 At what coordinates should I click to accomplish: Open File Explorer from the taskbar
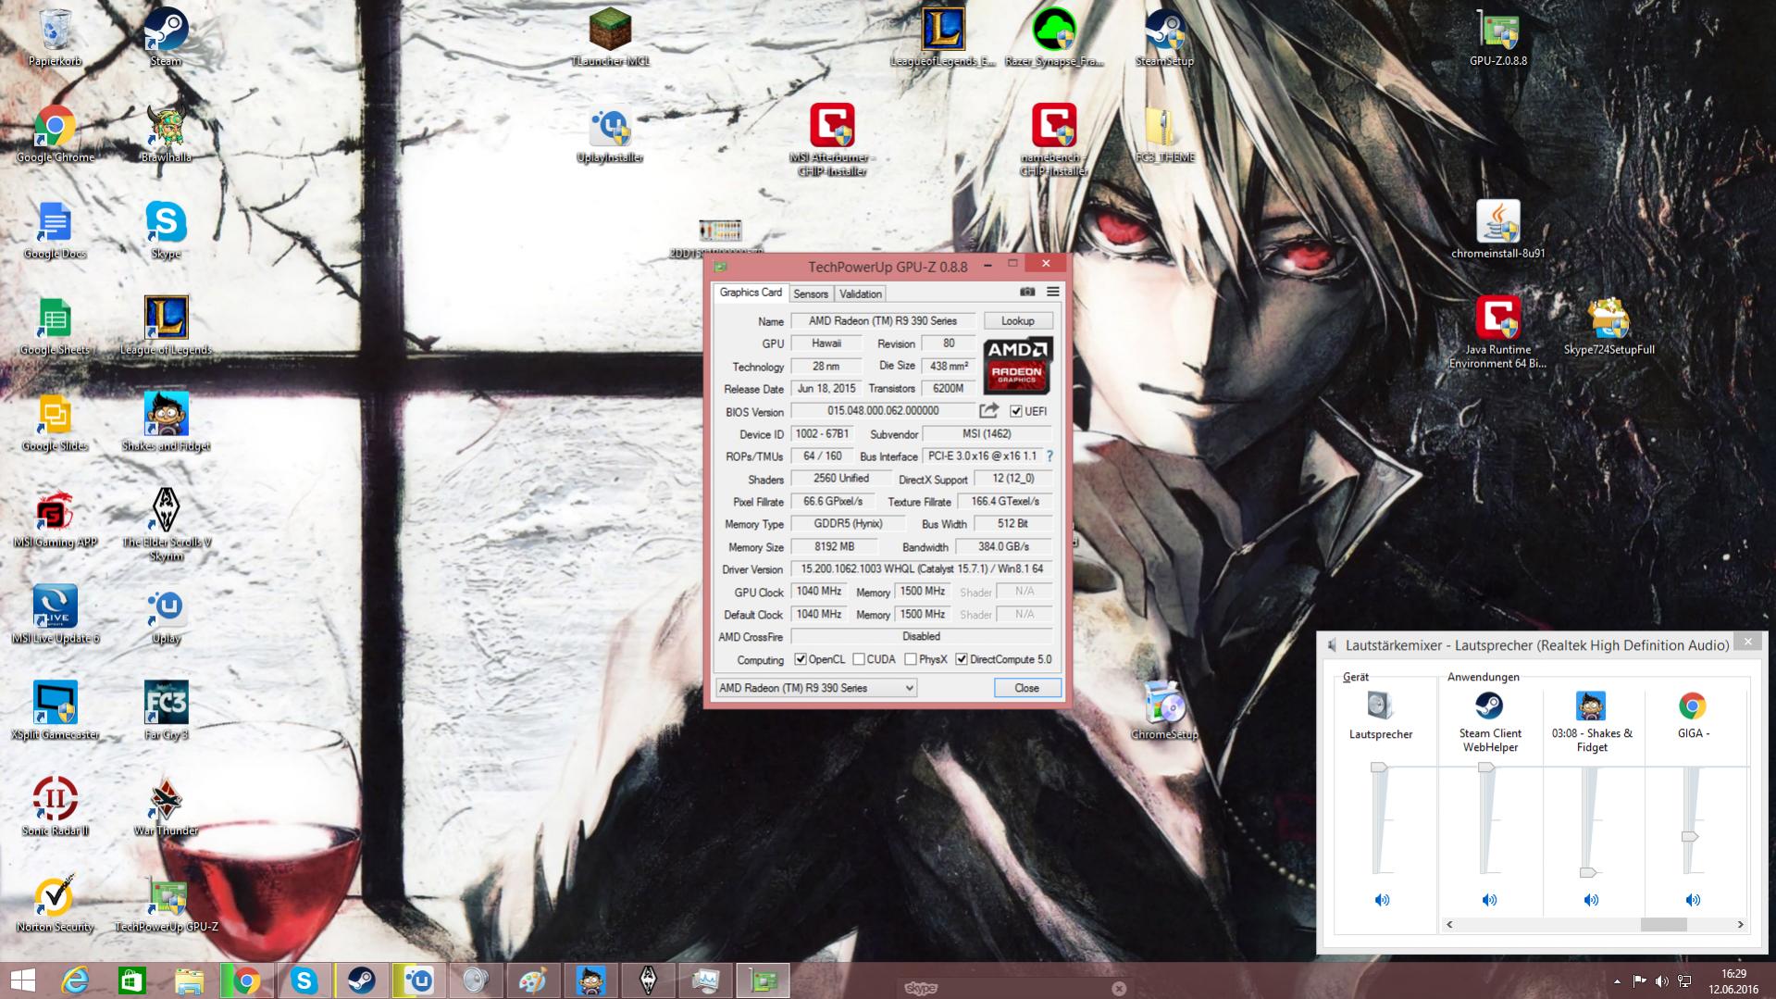pos(189,980)
